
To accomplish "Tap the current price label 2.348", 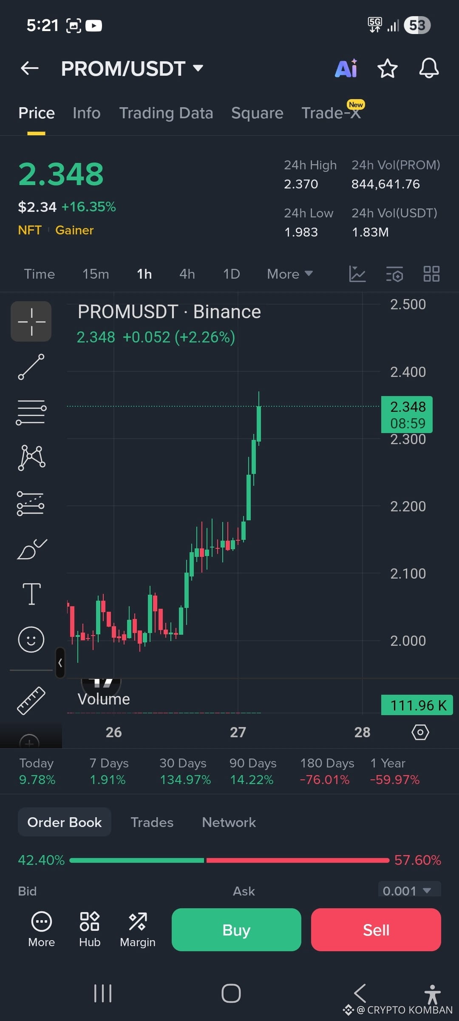I will coord(407,415).
